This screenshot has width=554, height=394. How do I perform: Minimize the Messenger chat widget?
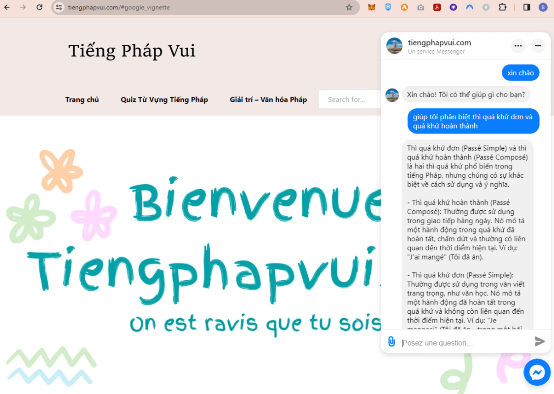click(x=538, y=46)
